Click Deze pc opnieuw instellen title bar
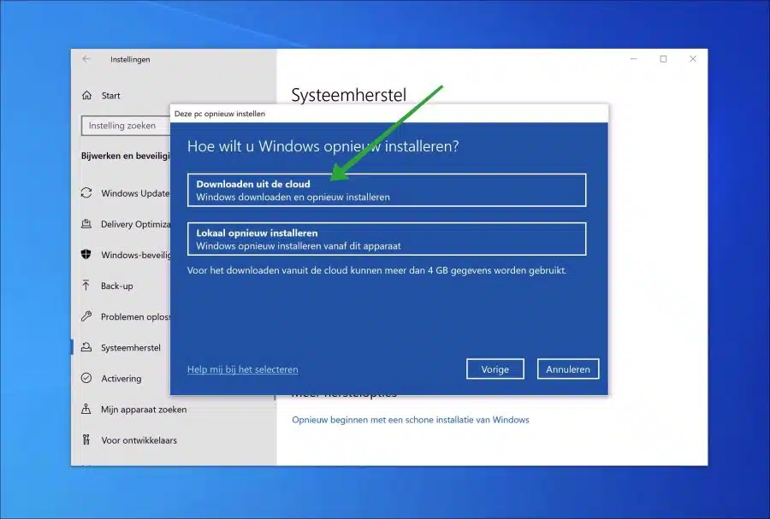This screenshot has height=519, width=770. [388, 114]
